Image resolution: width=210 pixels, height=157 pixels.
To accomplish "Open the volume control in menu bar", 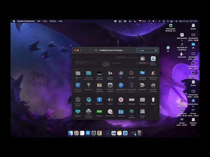I will click(130, 21).
